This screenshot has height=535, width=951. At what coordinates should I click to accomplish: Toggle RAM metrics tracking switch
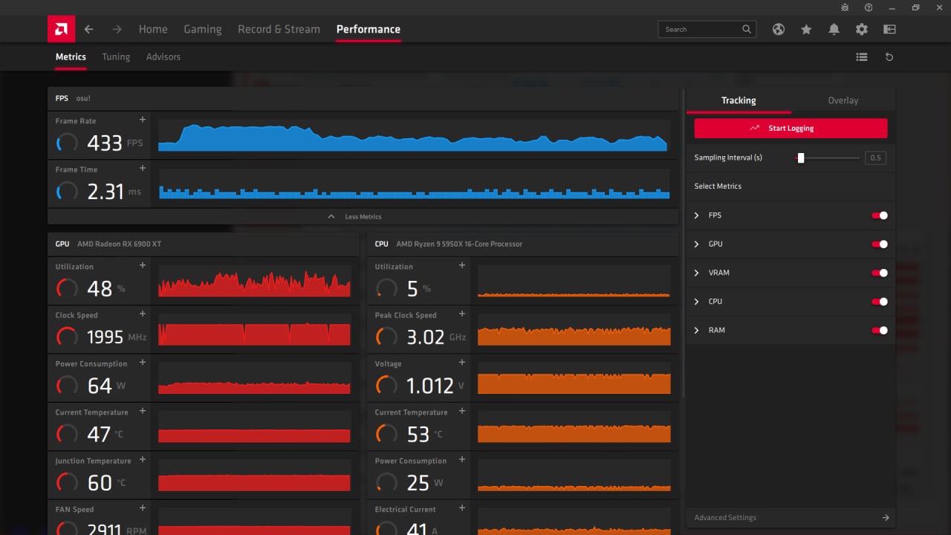click(880, 331)
